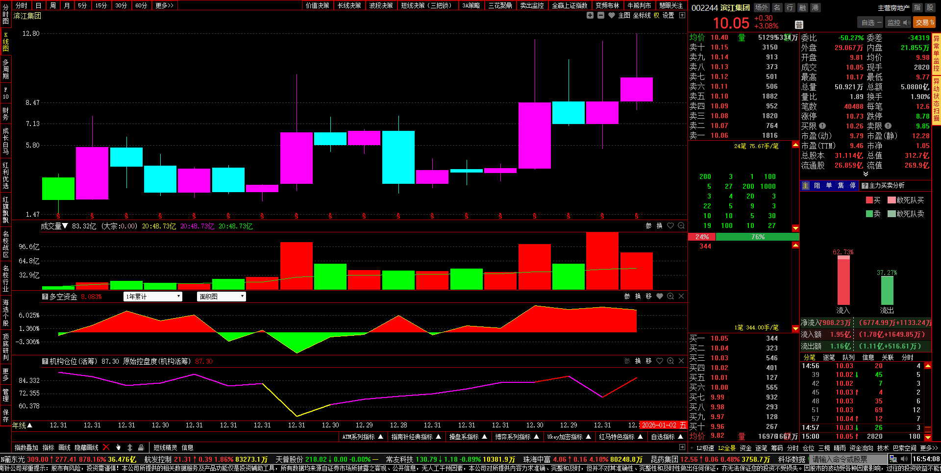This screenshot has width=941, height=473.
Task: Zoom out chart with minus icon
Action: pyautogui.click(x=601, y=15)
